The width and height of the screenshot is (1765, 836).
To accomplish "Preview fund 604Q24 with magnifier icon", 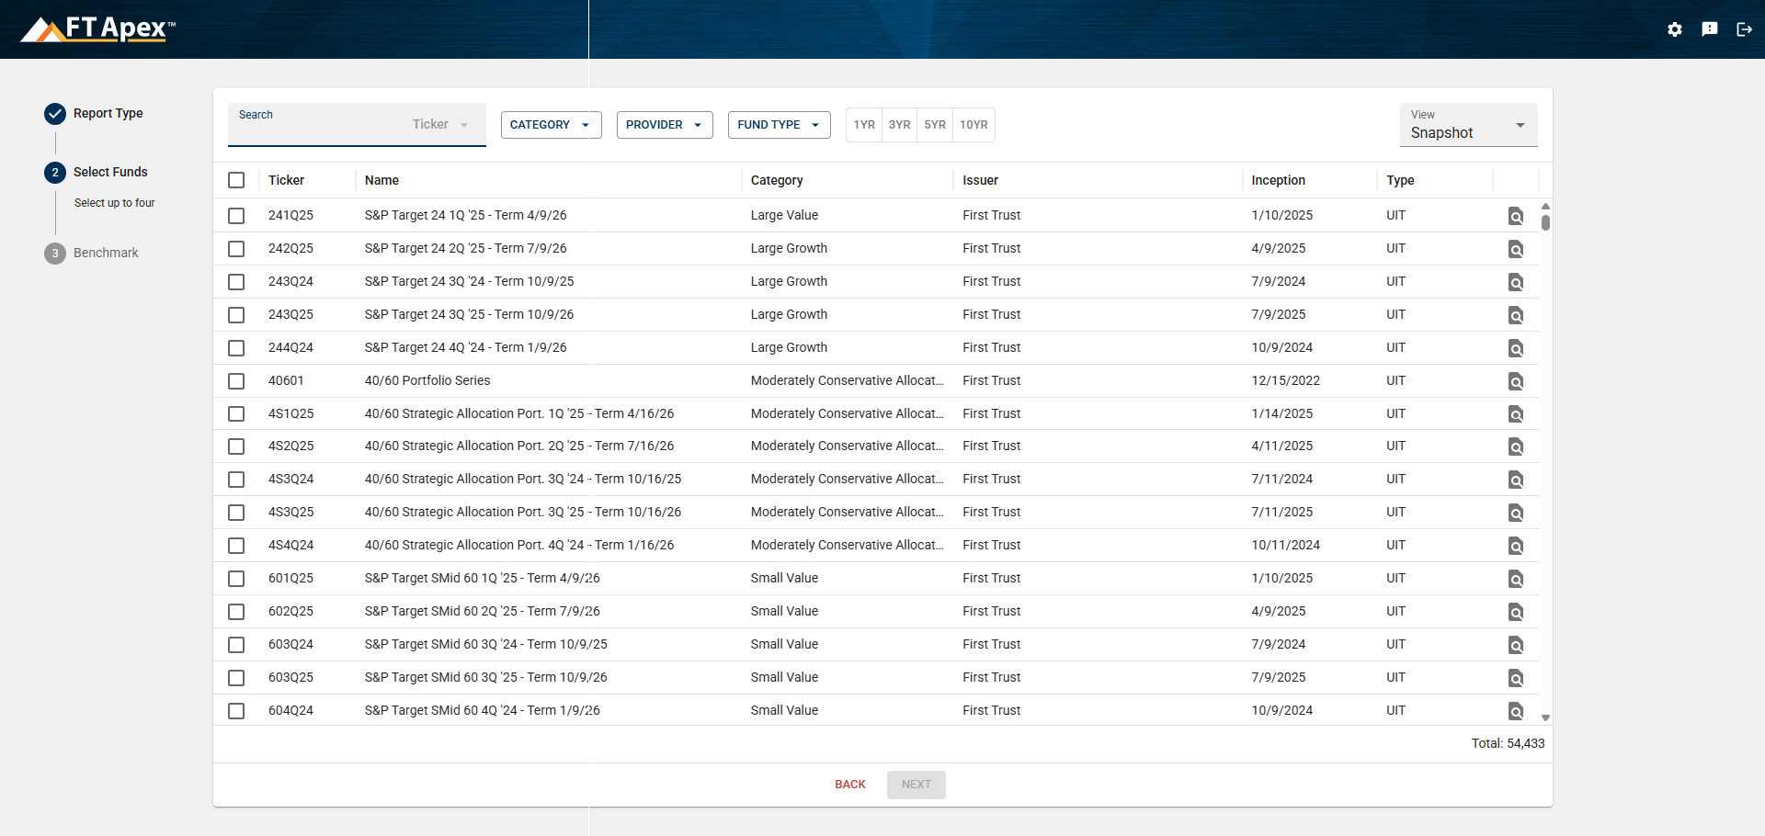I will point(1516,711).
